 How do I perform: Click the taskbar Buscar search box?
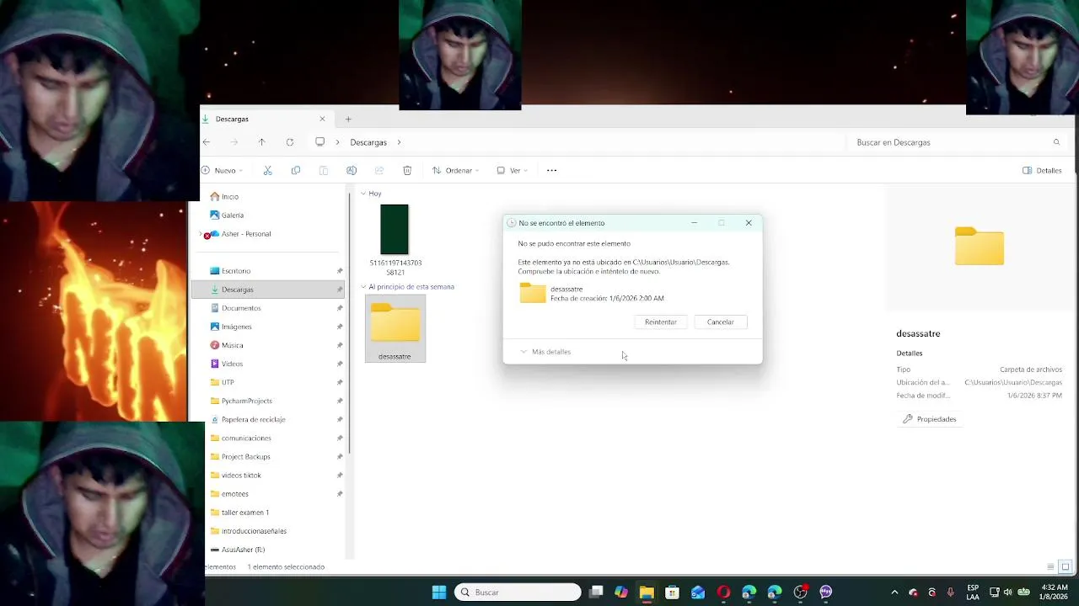click(518, 592)
